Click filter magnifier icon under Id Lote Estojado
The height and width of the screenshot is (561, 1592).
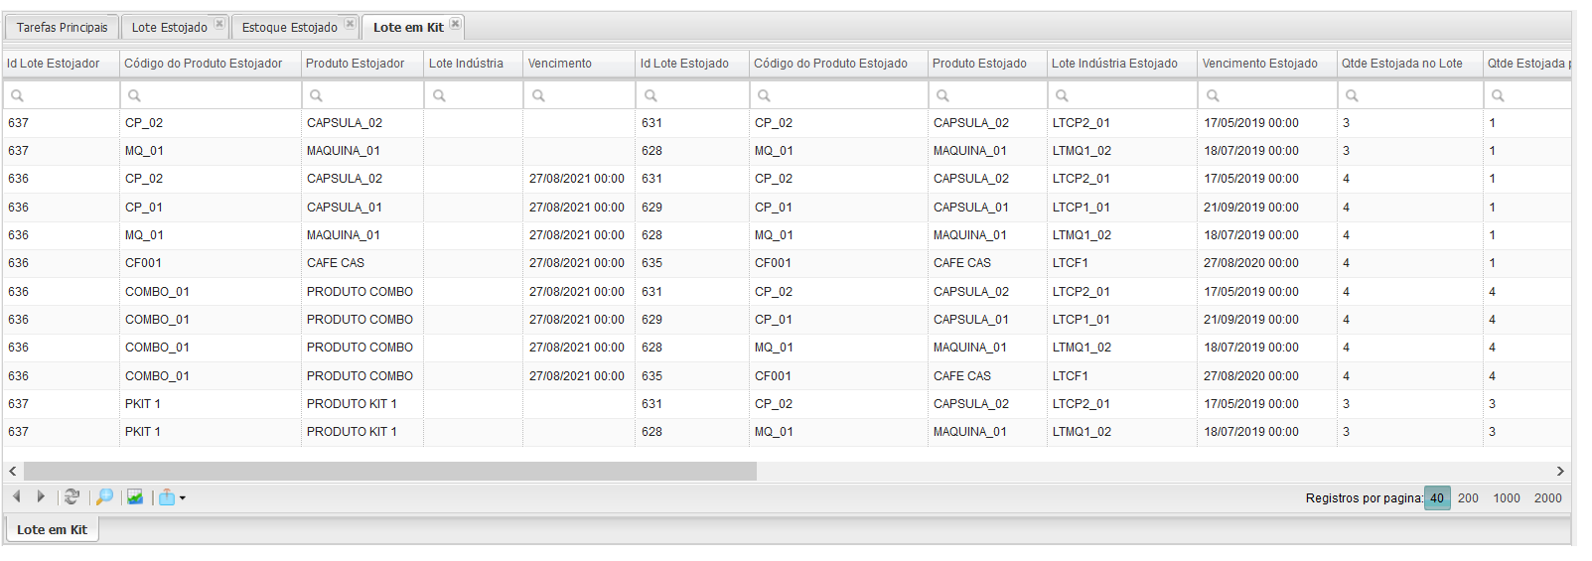click(651, 95)
